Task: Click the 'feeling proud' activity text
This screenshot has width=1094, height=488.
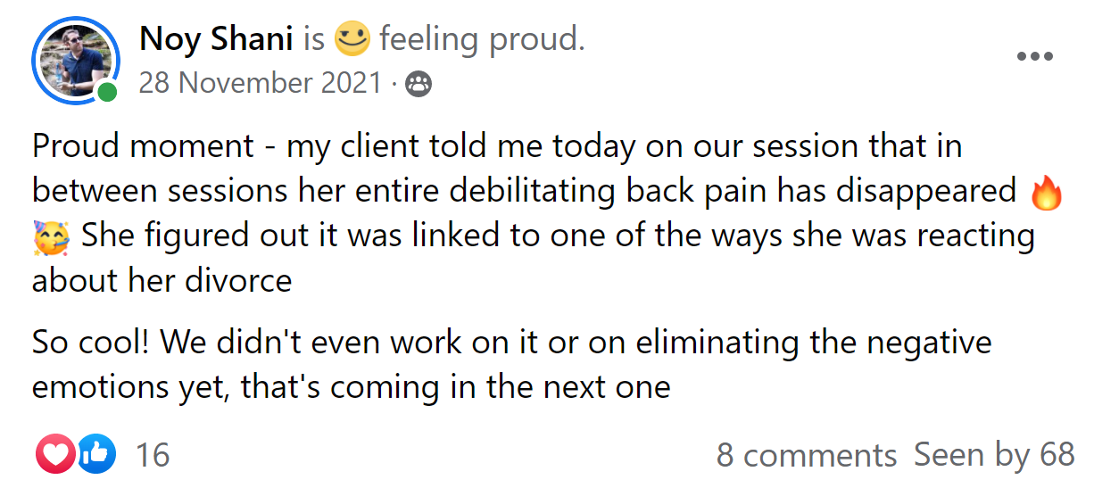Action: (x=481, y=39)
